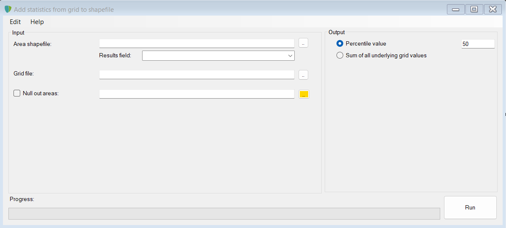
Task: Click into the Null out areas path field
Action: (x=196, y=94)
